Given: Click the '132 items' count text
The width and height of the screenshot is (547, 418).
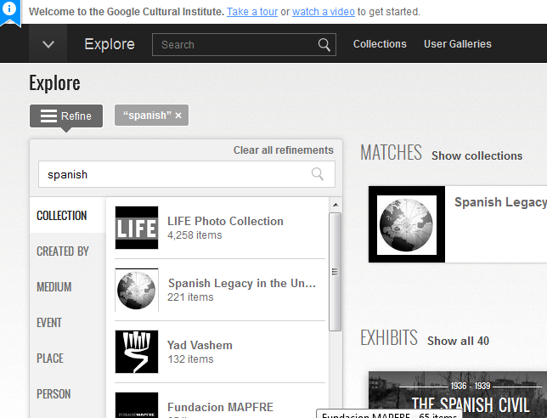Looking at the screenshot, I should [x=190, y=359].
